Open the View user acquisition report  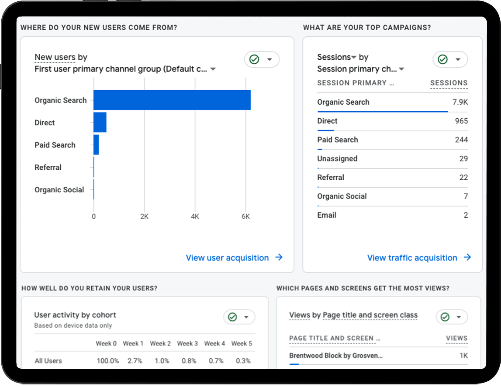(x=228, y=258)
